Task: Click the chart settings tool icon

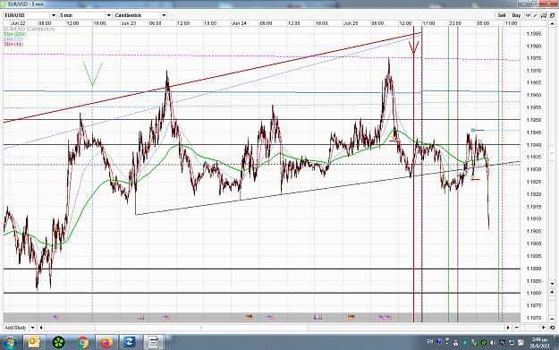Action: pos(544,15)
